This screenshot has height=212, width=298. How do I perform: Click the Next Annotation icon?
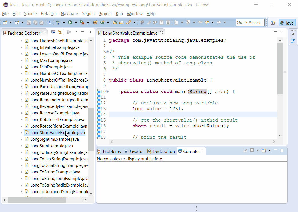click(x=176, y=22)
